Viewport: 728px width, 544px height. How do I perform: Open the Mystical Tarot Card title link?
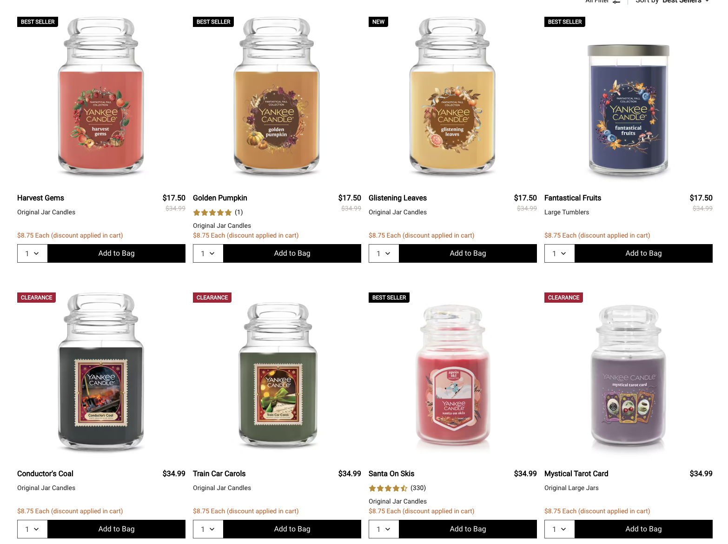pos(576,474)
